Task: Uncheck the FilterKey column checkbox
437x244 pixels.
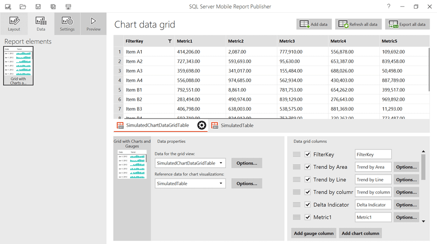Action: (x=308, y=154)
